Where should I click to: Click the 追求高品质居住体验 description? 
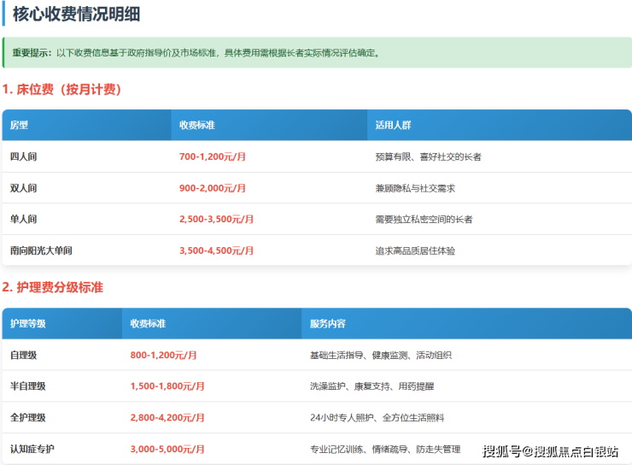pos(415,250)
